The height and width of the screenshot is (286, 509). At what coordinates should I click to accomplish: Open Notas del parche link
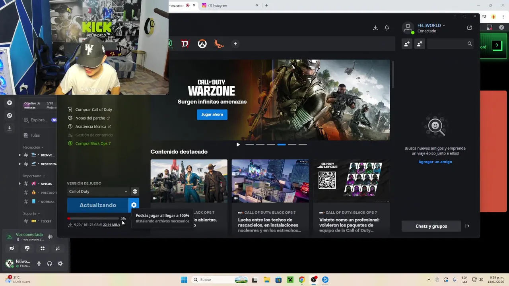[x=89, y=118]
